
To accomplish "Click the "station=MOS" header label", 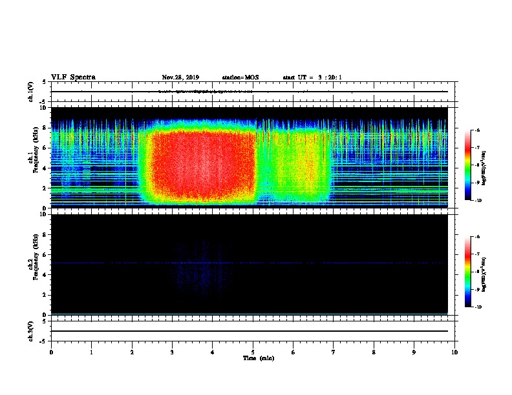I will coord(240,77).
